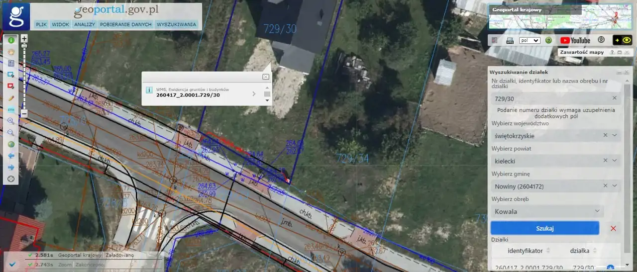Go to previous map view arrow
This screenshot has width=637, height=272.
click(10, 156)
